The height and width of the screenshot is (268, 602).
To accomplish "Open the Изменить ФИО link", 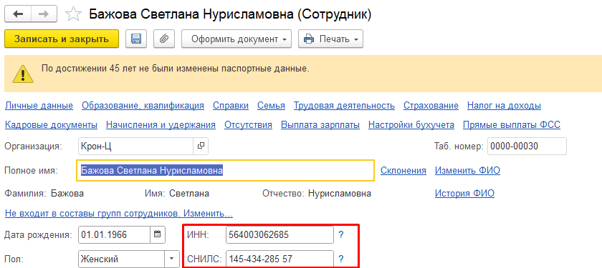I will pyautogui.click(x=467, y=170).
